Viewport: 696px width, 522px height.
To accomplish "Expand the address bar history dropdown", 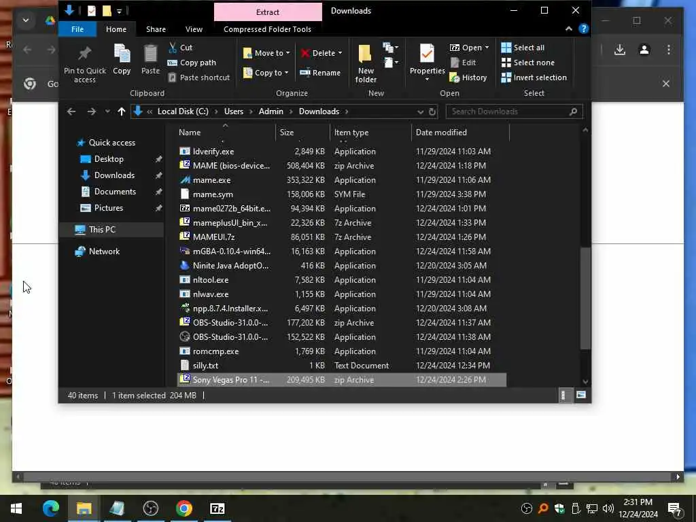I will [420, 112].
